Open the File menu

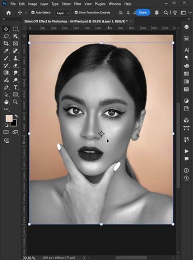coord(13,4)
